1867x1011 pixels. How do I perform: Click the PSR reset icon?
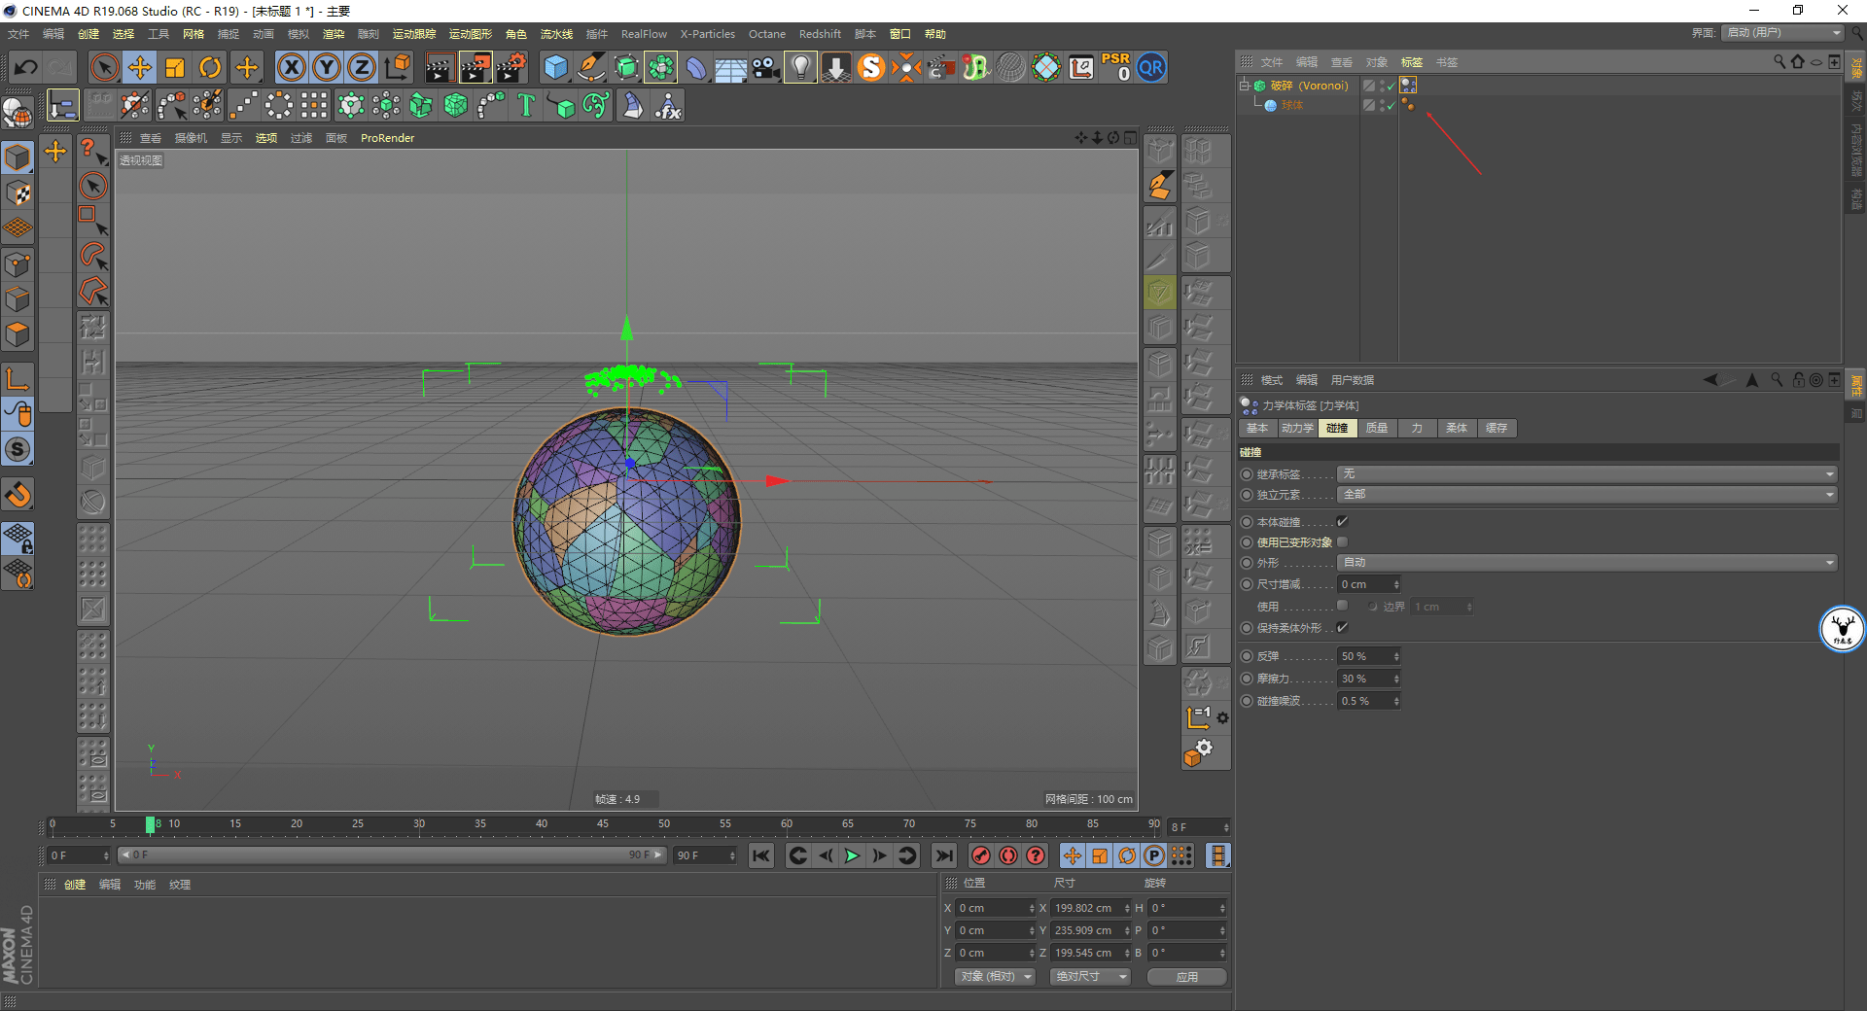coord(1116,67)
